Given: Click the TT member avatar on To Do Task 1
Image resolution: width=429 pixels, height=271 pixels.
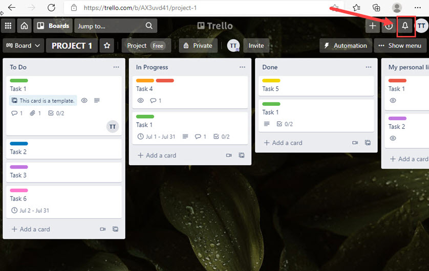Looking at the screenshot, I should [x=113, y=126].
